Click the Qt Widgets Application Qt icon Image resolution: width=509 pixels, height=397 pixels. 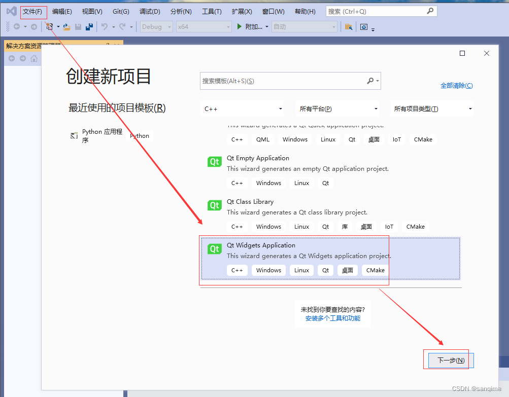[x=215, y=249]
